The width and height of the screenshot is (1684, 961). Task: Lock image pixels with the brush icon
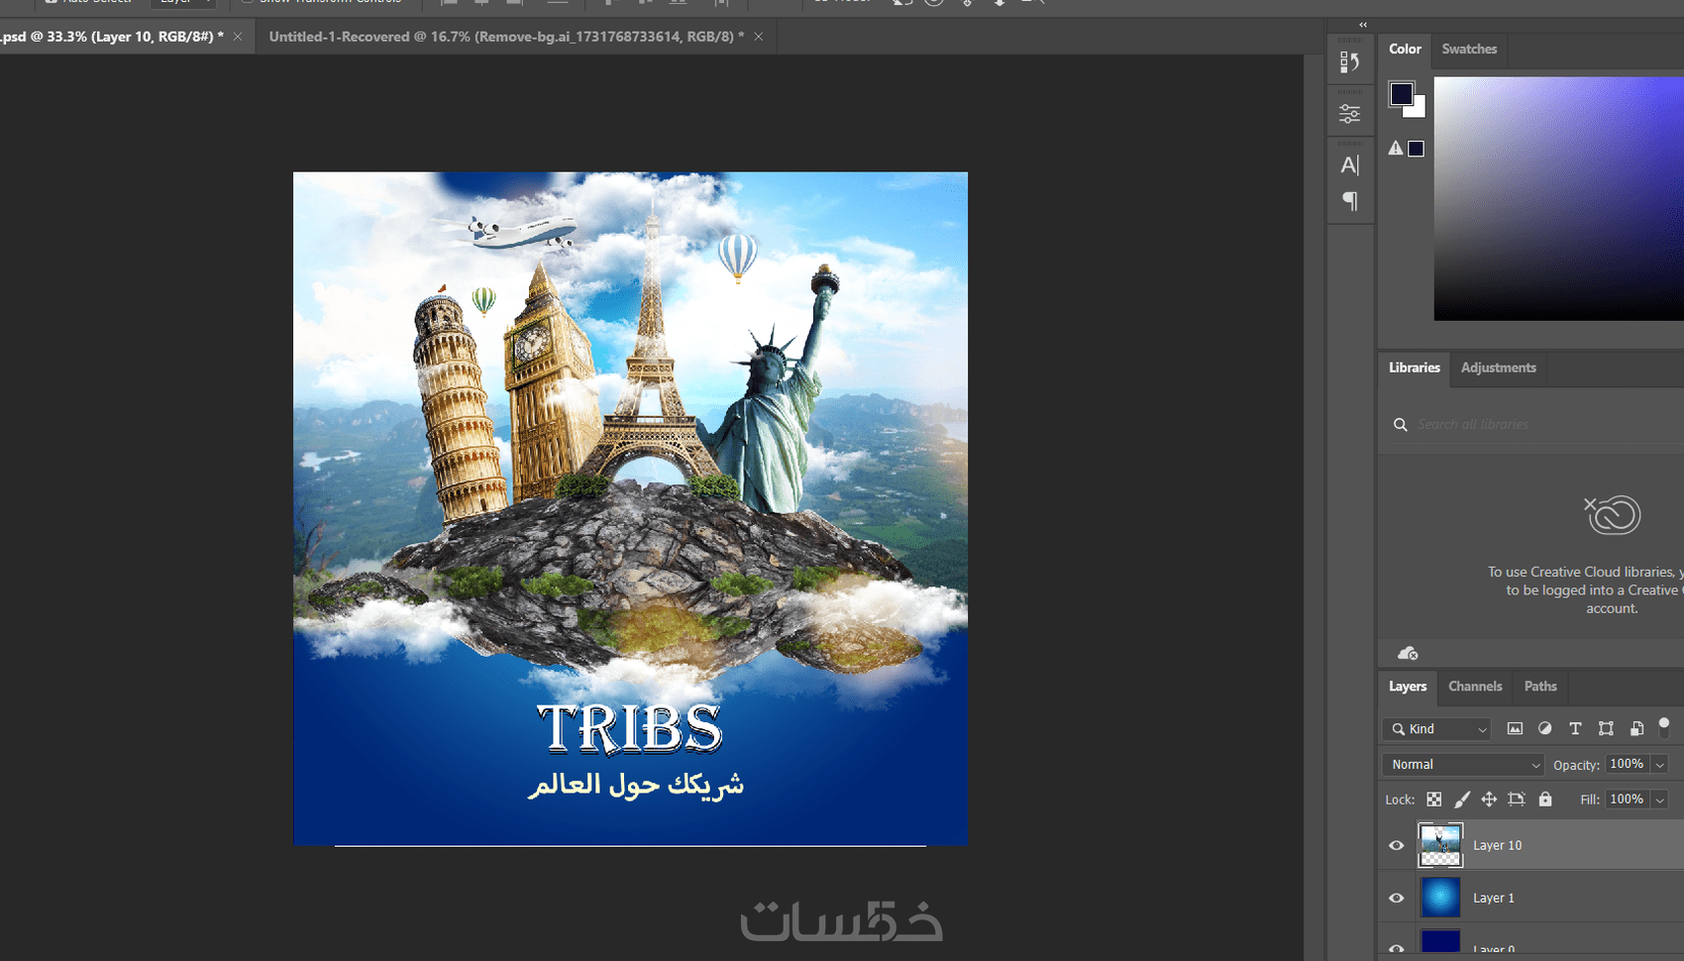(x=1461, y=800)
